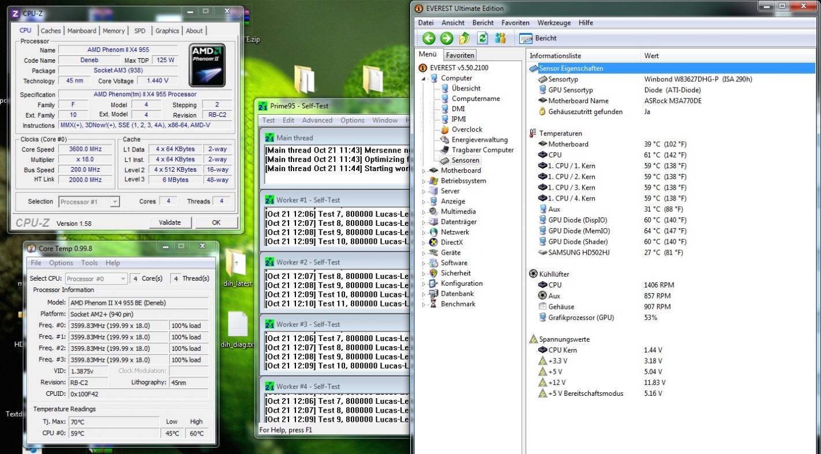
Task: Click the OK button in CPU-Z
Action: 216,222
